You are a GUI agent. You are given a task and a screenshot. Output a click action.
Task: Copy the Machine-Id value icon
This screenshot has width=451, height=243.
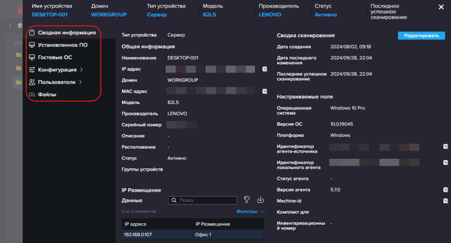tap(445, 201)
